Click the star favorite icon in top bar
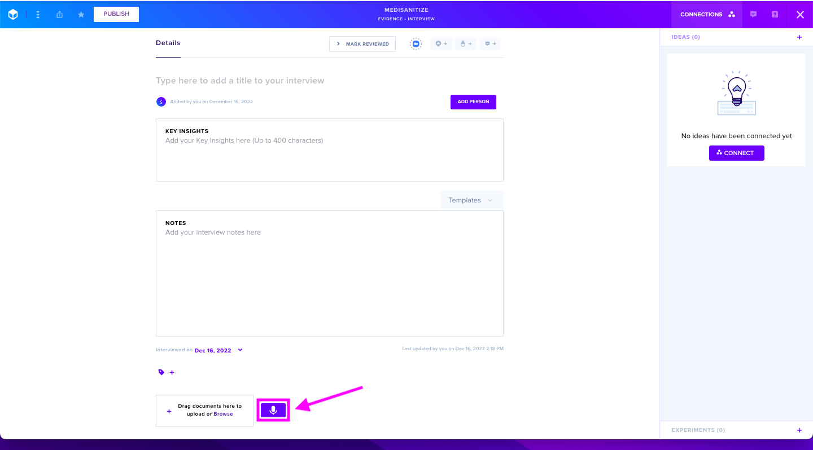 (x=81, y=15)
